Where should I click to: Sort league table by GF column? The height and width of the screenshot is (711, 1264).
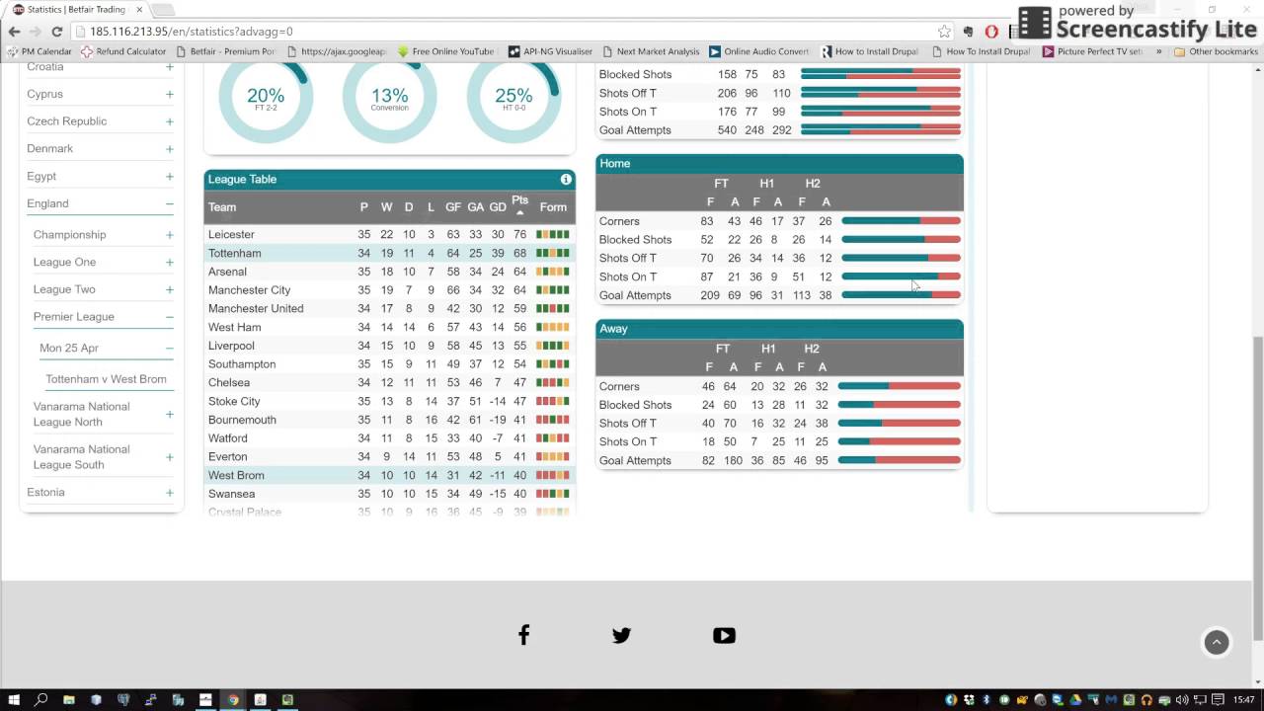(x=453, y=207)
